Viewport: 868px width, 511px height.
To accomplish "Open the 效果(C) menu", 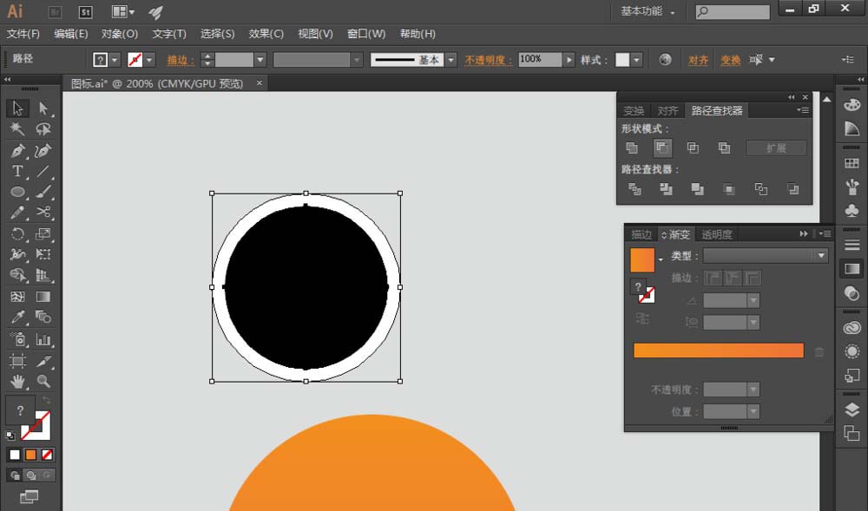I will pyautogui.click(x=266, y=34).
